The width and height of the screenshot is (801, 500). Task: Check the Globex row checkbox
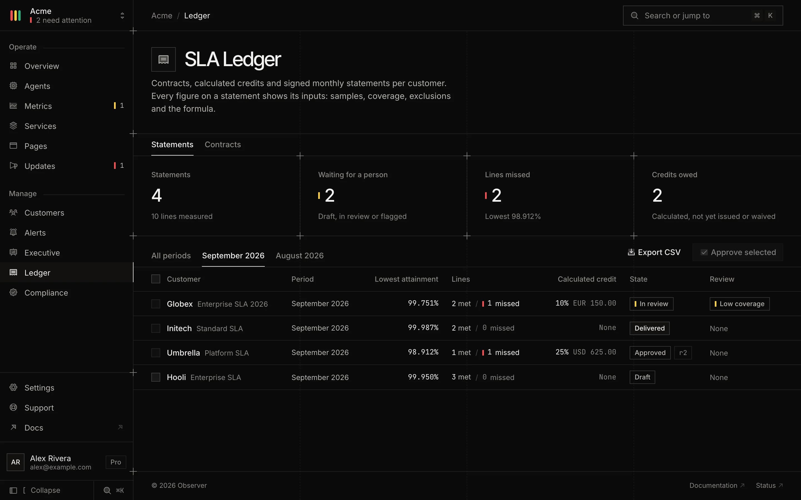click(x=155, y=304)
